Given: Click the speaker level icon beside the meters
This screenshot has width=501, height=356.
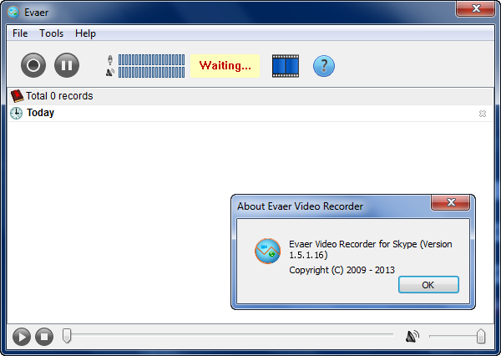Looking at the screenshot, I should point(110,73).
